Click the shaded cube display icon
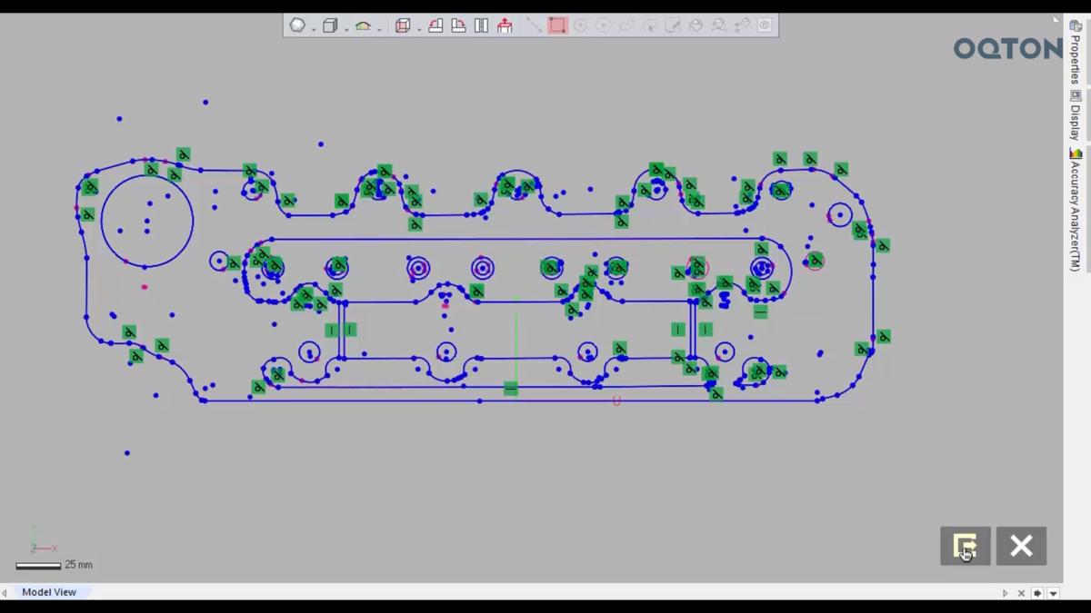The image size is (1091, 613). coord(330,25)
